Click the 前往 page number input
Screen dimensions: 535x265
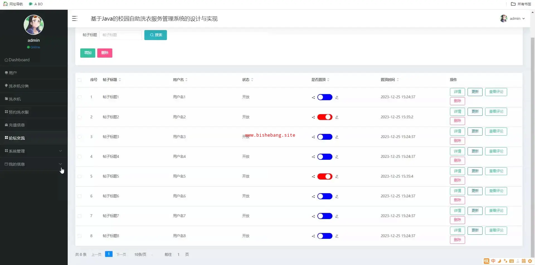tap(178, 254)
